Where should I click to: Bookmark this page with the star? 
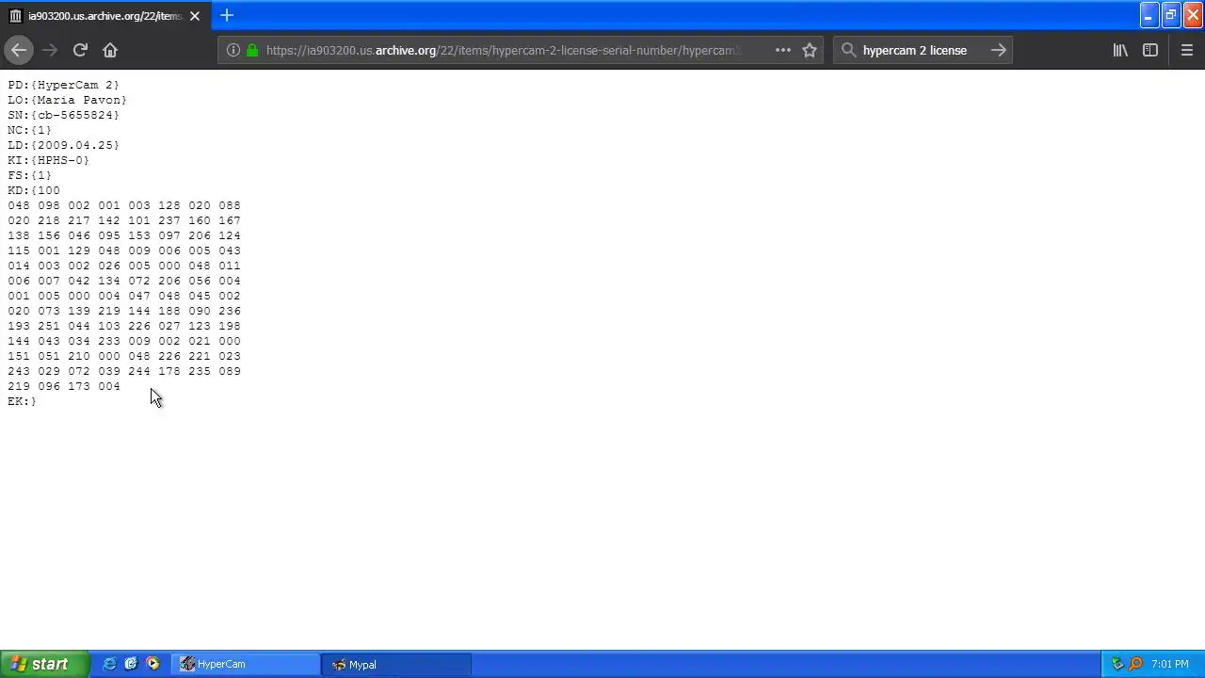(810, 50)
